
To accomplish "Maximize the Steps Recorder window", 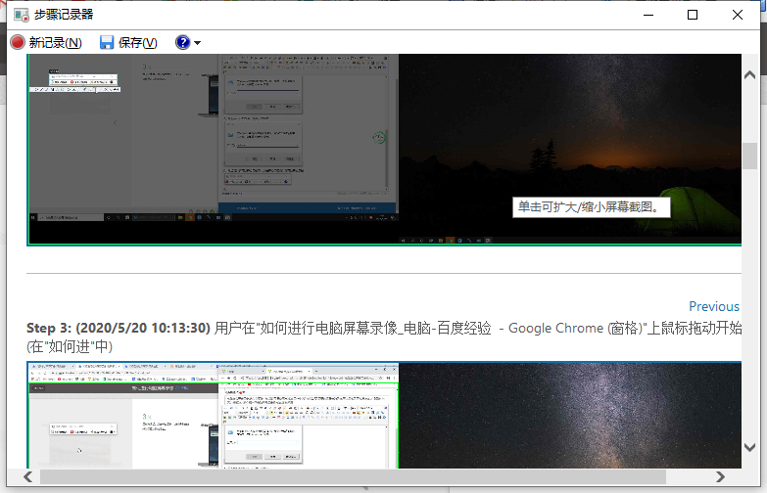I will coord(693,15).
